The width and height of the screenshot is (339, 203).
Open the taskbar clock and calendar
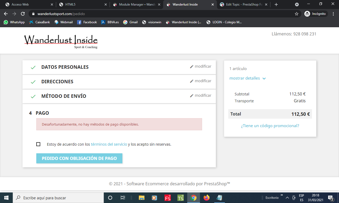click(x=315, y=198)
